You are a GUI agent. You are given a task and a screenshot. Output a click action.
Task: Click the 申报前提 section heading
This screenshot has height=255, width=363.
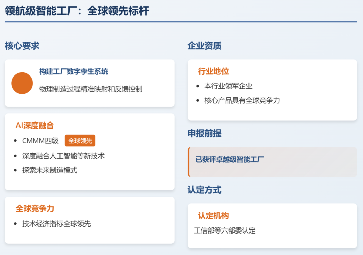[204, 134]
